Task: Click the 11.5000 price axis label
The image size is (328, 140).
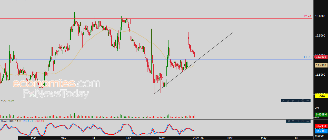Action: [321, 75]
